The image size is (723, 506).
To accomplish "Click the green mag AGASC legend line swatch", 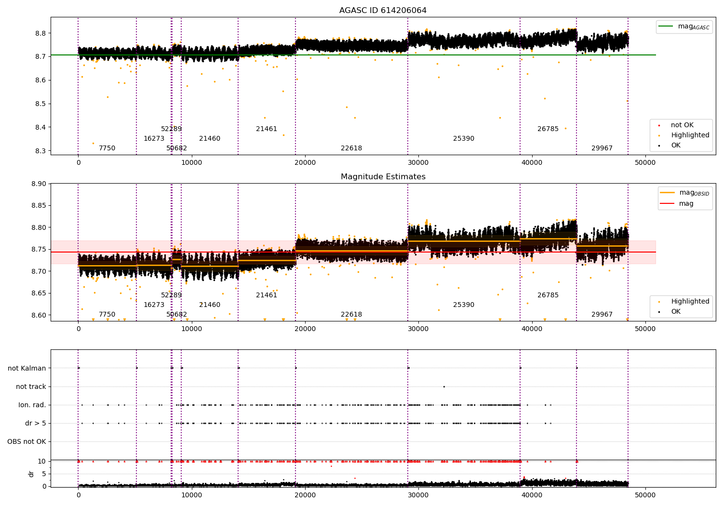I will pos(667,27).
